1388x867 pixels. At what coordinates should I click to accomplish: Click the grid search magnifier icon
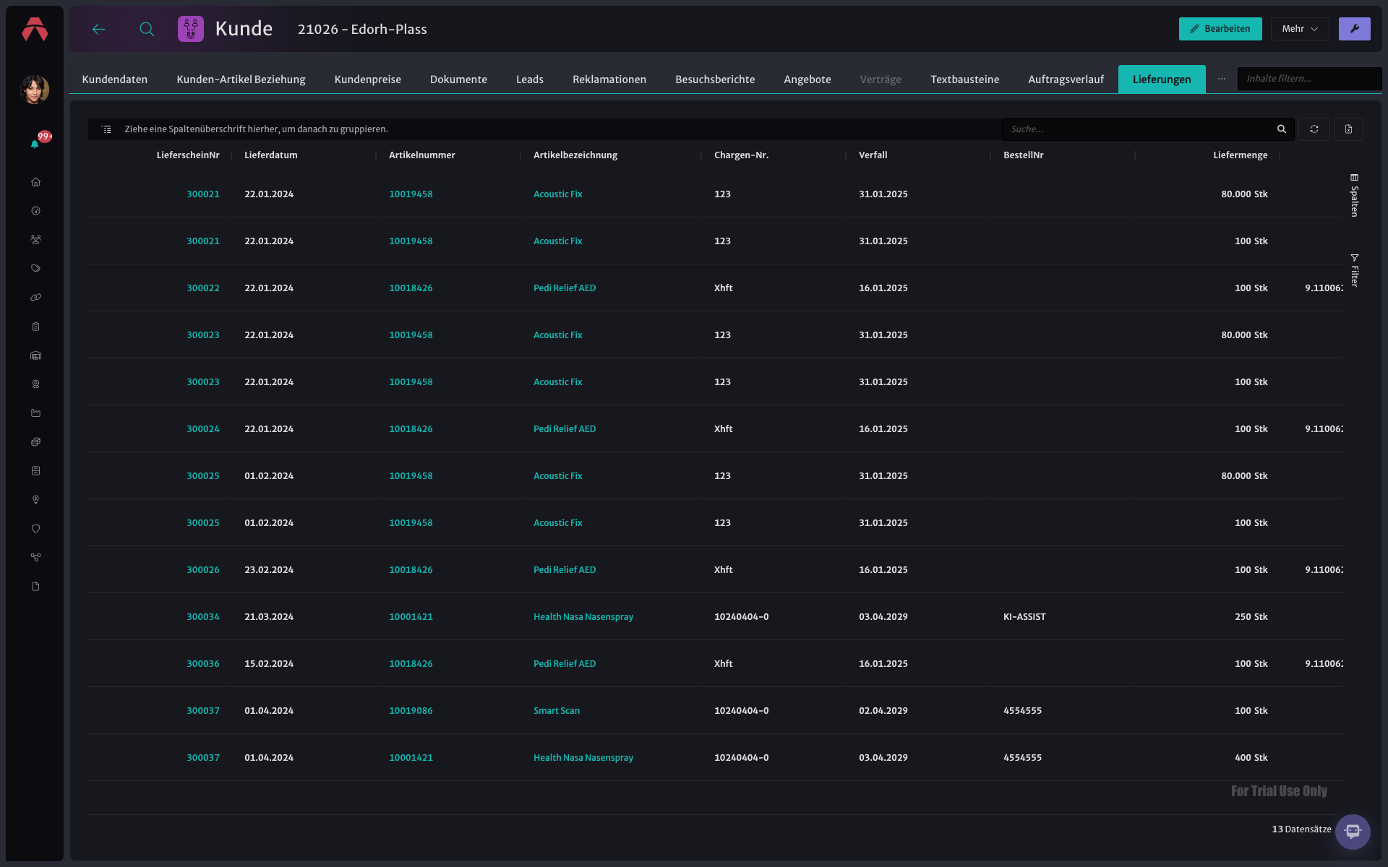point(1281,129)
